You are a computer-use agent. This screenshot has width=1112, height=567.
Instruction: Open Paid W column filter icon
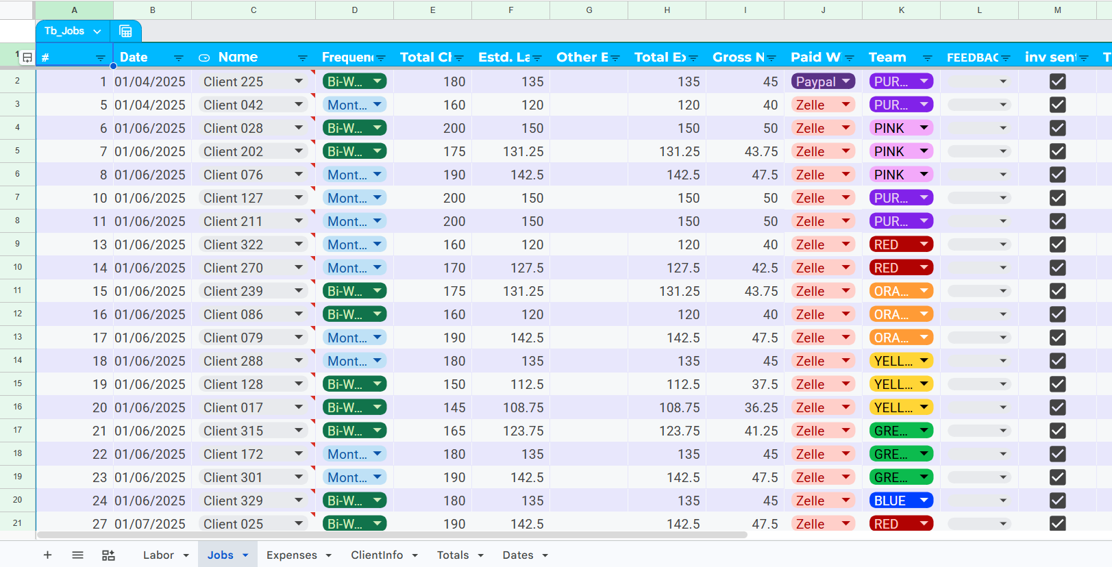click(x=850, y=58)
